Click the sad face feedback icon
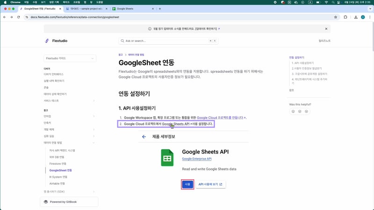 pyautogui.click(x=306, y=111)
